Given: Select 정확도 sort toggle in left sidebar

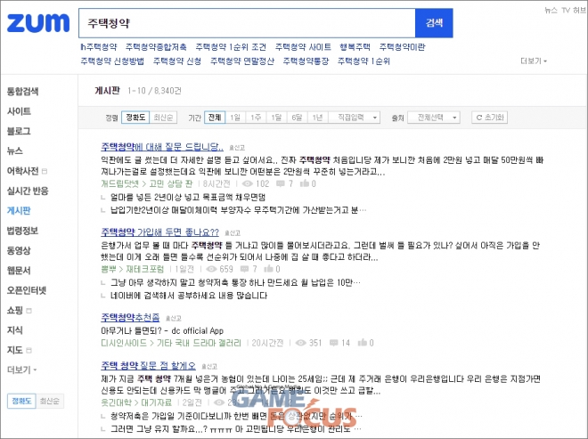Looking at the screenshot, I should coord(21,402).
